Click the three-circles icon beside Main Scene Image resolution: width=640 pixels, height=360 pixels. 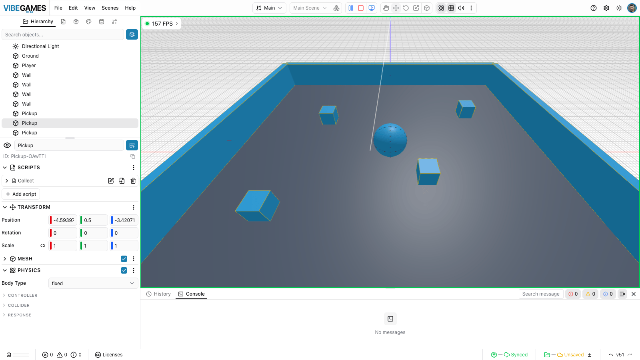(x=336, y=8)
